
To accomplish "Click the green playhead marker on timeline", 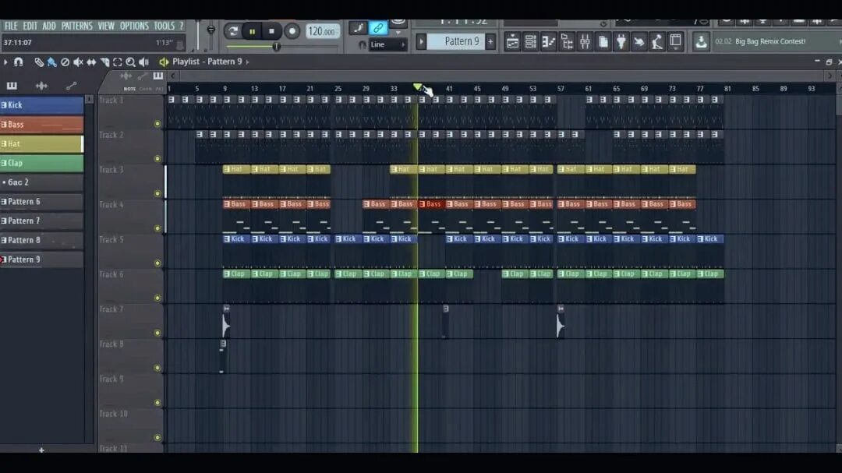I will pos(417,86).
